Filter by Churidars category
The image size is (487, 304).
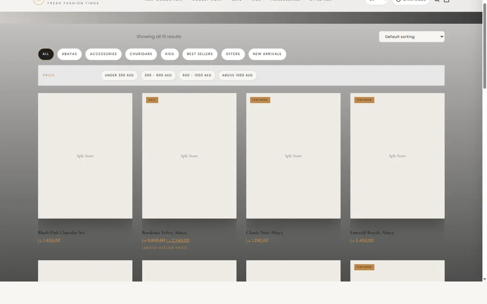point(141,54)
